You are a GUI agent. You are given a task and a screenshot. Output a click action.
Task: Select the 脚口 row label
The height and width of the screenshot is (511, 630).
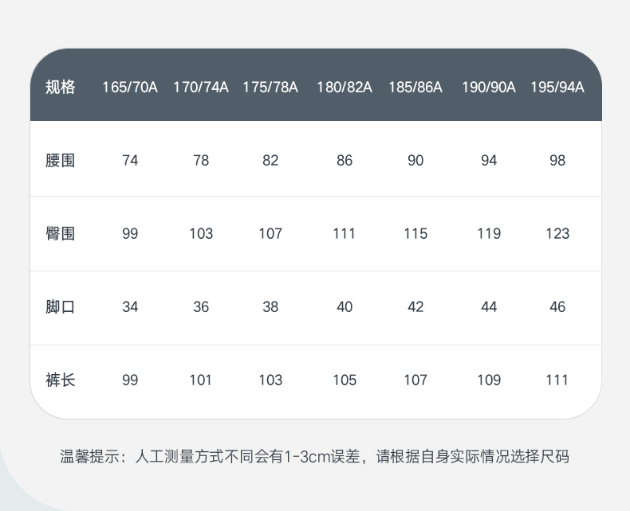coord(61,306)
